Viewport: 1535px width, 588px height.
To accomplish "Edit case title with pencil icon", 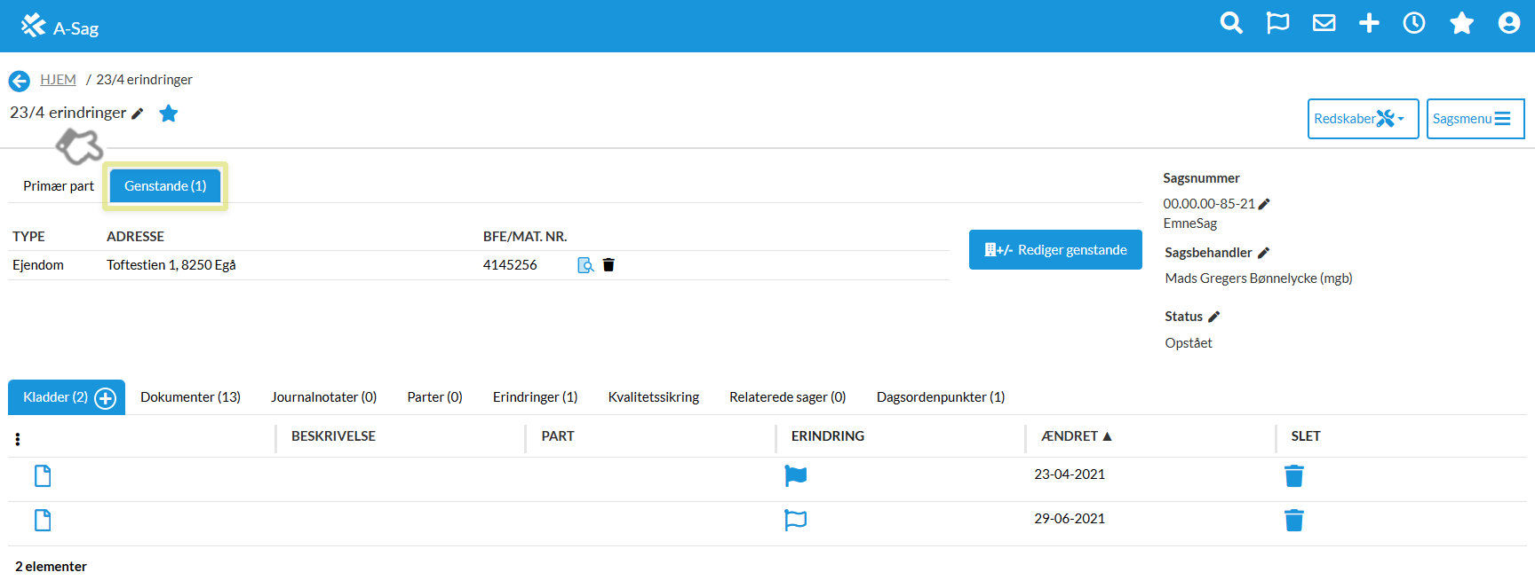I will tap(138, 114).
